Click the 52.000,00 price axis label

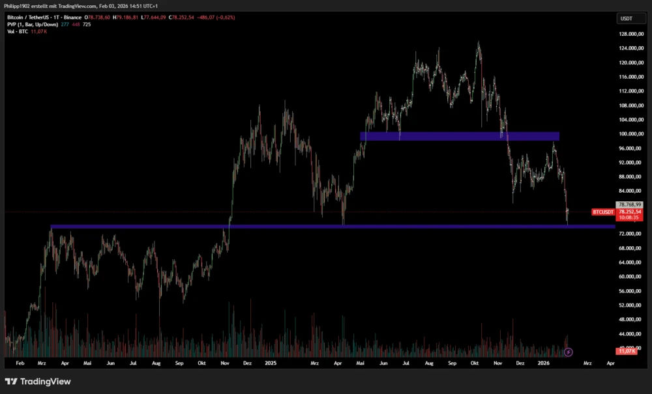pos(632,305)
